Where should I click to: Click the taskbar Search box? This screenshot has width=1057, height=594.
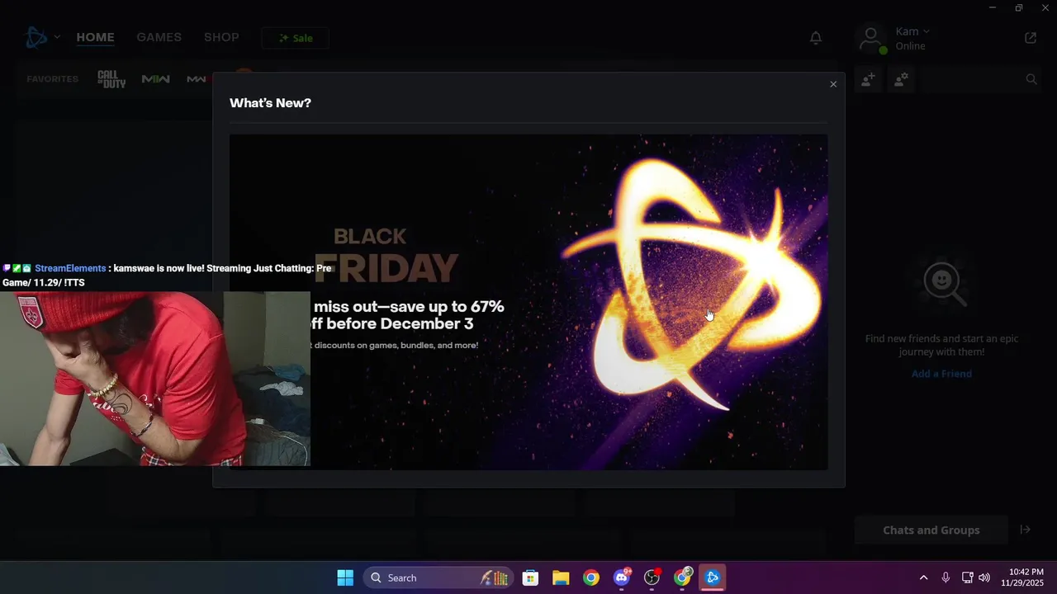coord(439,577)
